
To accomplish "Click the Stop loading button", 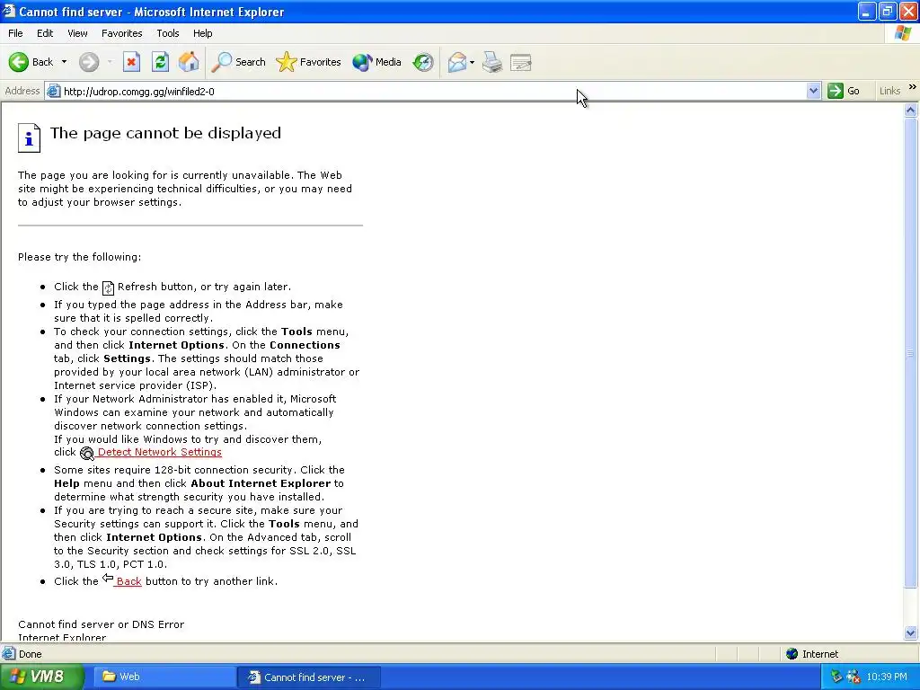I will (131, 62).
